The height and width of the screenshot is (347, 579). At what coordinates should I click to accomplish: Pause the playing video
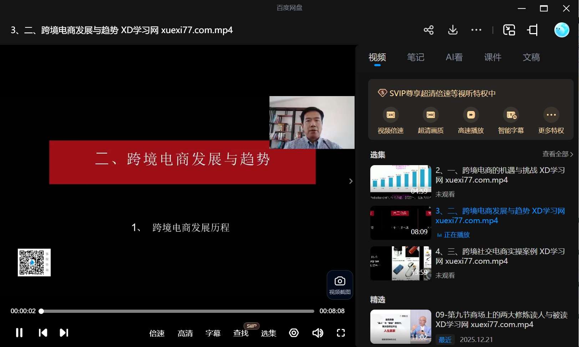click(x=19, y=333)
